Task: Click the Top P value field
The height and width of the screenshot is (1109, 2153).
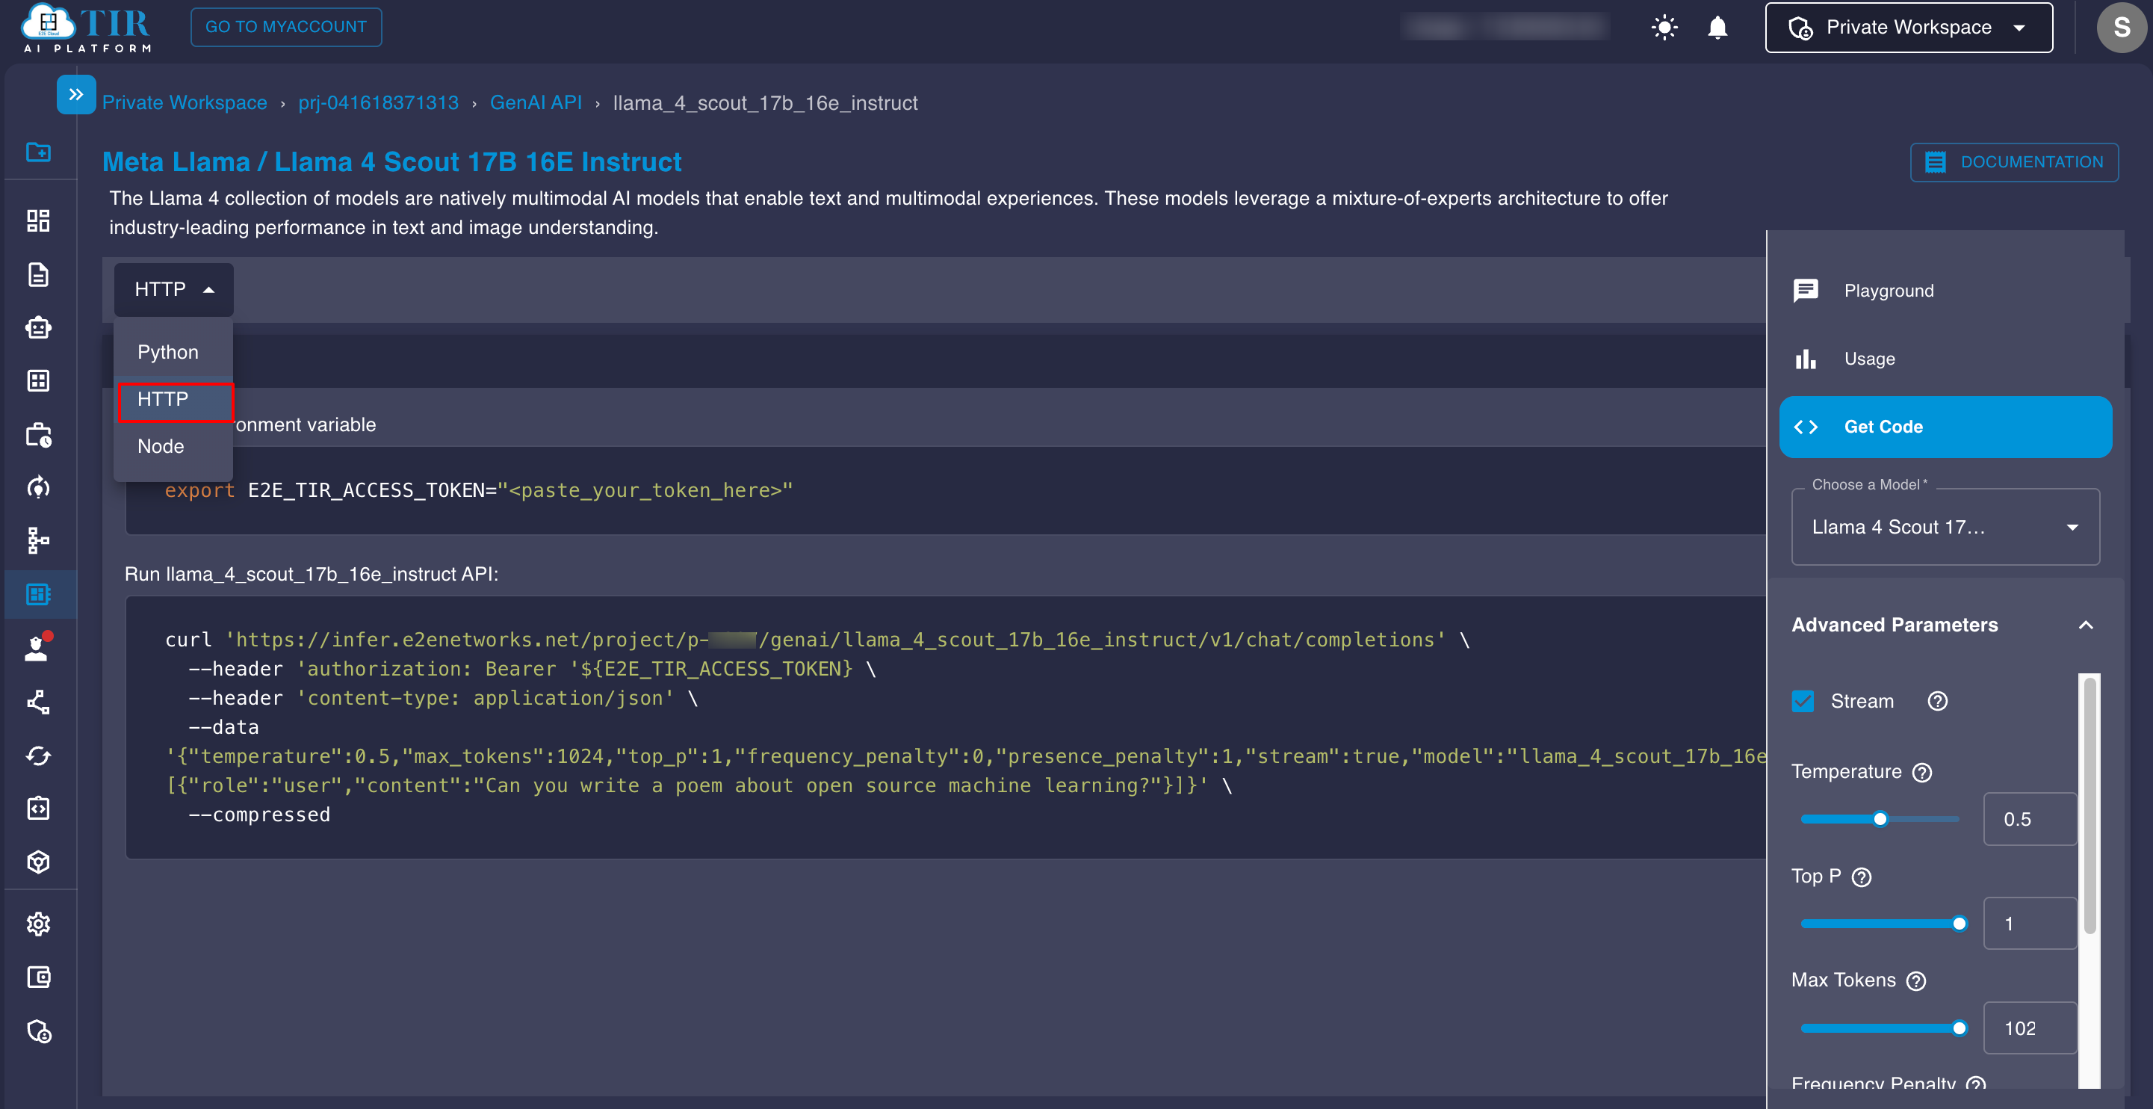Action: coord(2029,924)
